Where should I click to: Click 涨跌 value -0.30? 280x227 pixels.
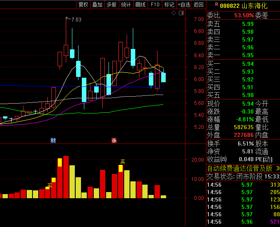[247, 111]
